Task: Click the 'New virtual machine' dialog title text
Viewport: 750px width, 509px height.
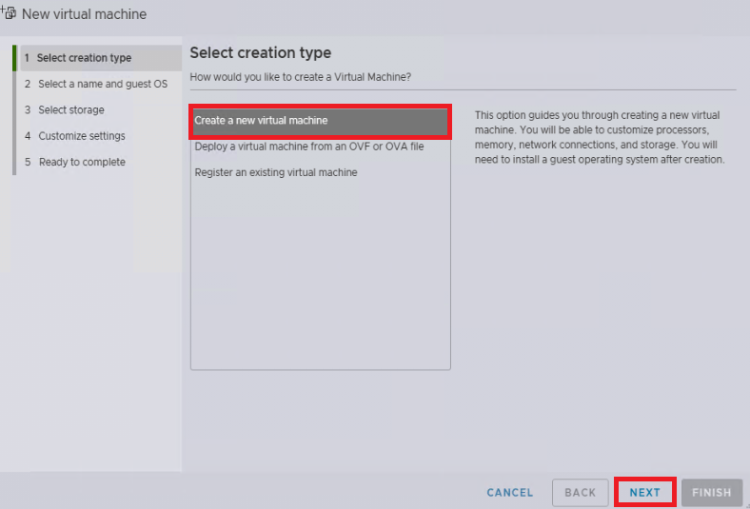Action: coord(84,14)
